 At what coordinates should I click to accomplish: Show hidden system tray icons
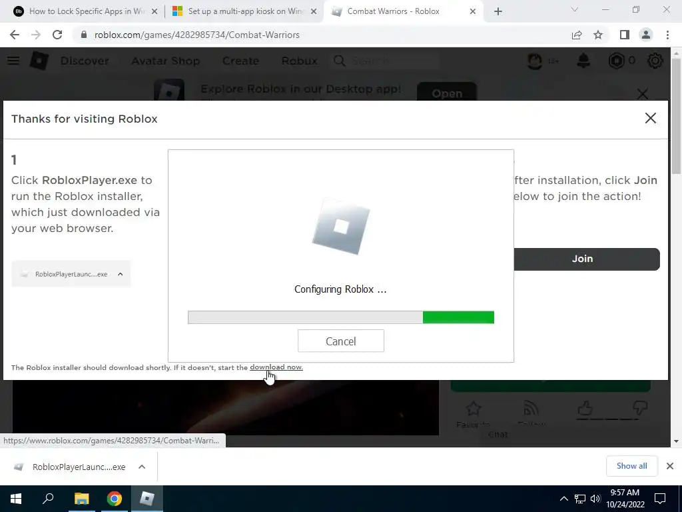click(x=563, y=499)
